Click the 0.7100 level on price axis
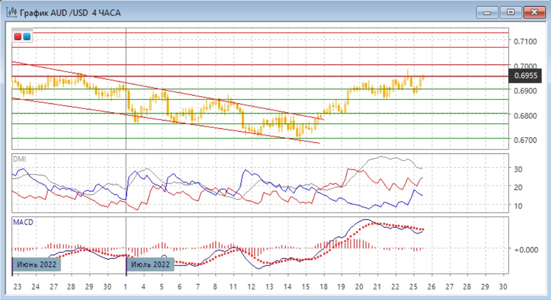Image resolution: width=551 pixels, height=300 pixels. click(x=525, y=41)
